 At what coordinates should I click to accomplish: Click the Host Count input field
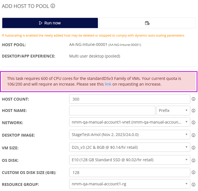[129, 99]
